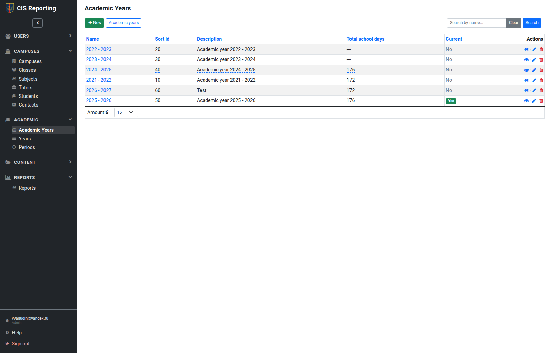Click the Academic years outline button

coord(124,23)
